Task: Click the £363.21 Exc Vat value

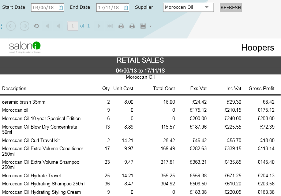Action: coord(198,162)
